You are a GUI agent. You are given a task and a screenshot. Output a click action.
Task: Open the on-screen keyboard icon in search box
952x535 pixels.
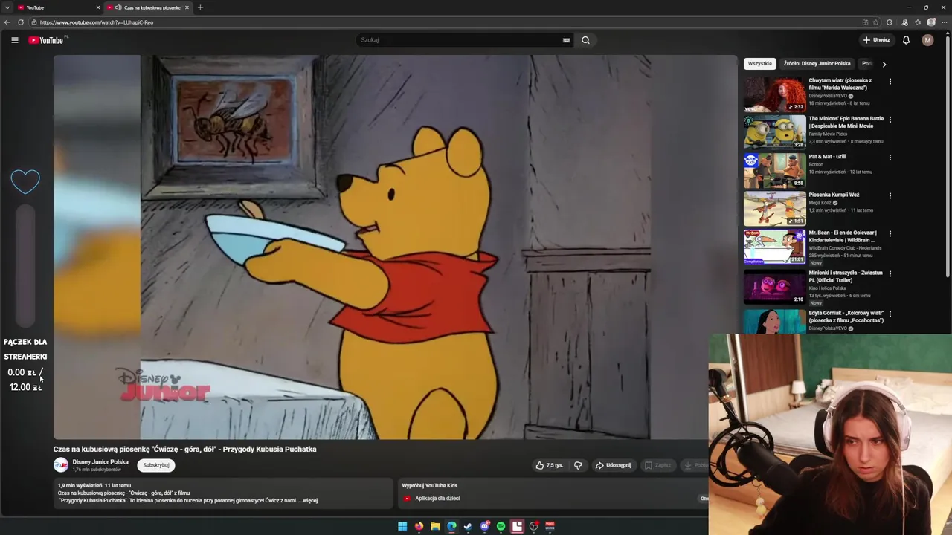[566, 40]
